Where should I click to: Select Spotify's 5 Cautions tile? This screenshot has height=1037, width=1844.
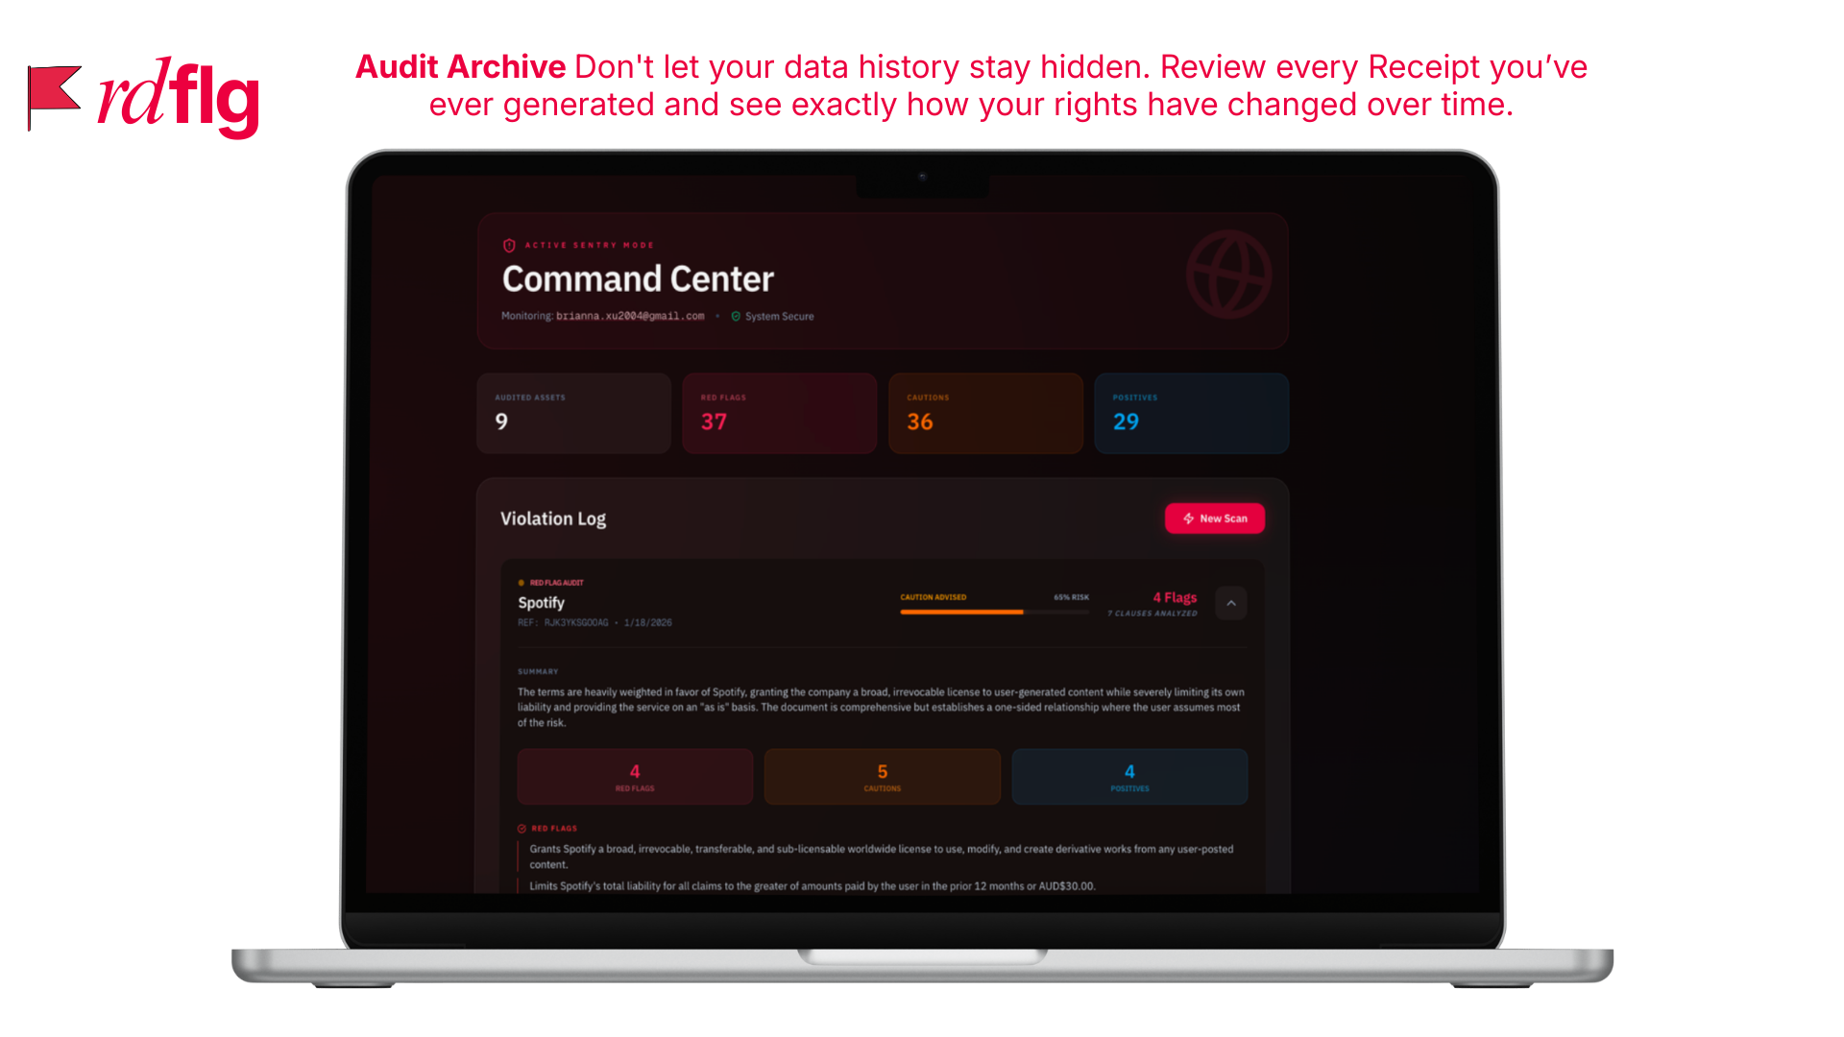coord(882,777)
